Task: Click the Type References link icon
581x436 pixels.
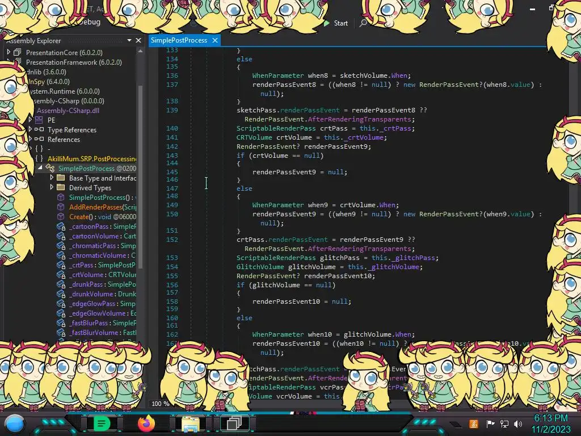Action: [39, 129]
